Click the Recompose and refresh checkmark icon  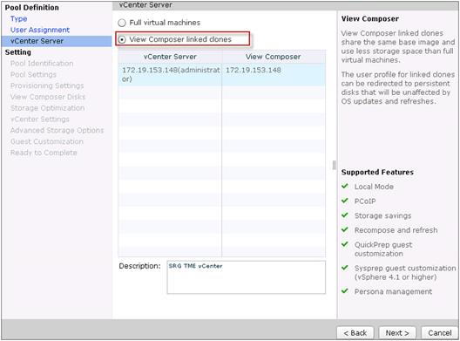point(345,229)
